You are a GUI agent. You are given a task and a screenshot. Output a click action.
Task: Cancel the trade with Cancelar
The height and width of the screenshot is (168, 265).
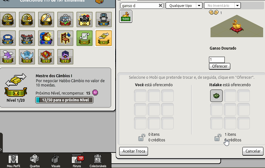click(253, 151)
